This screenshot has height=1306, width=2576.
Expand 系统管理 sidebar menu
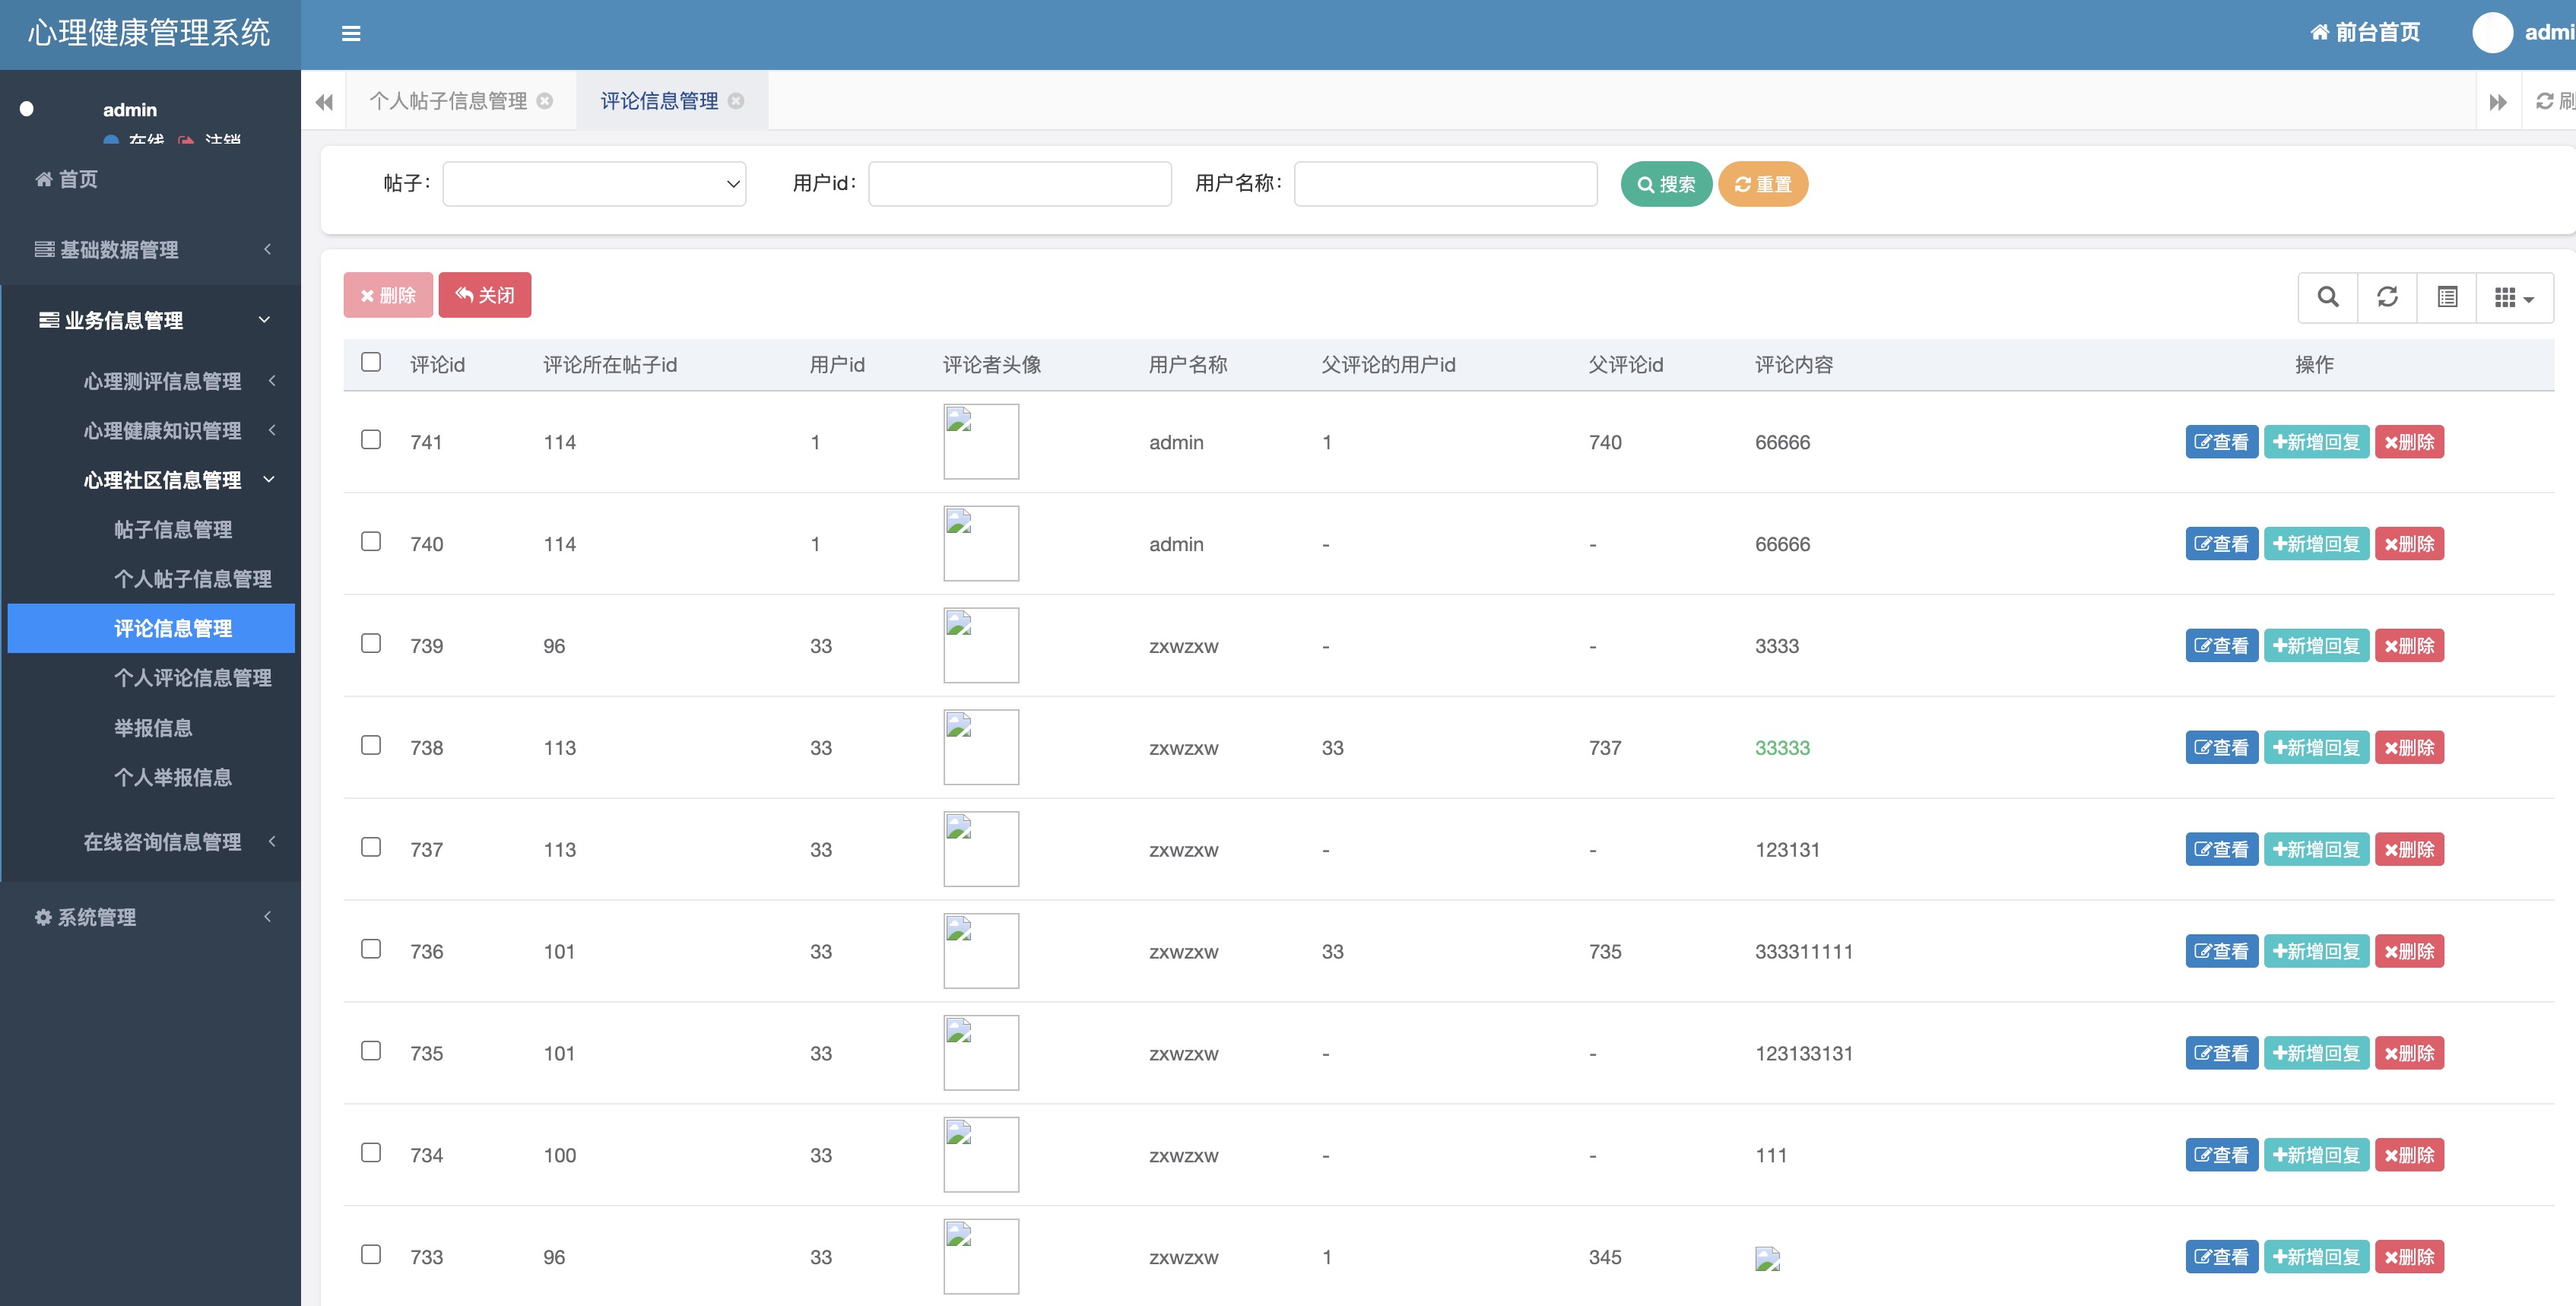(150, 917)
